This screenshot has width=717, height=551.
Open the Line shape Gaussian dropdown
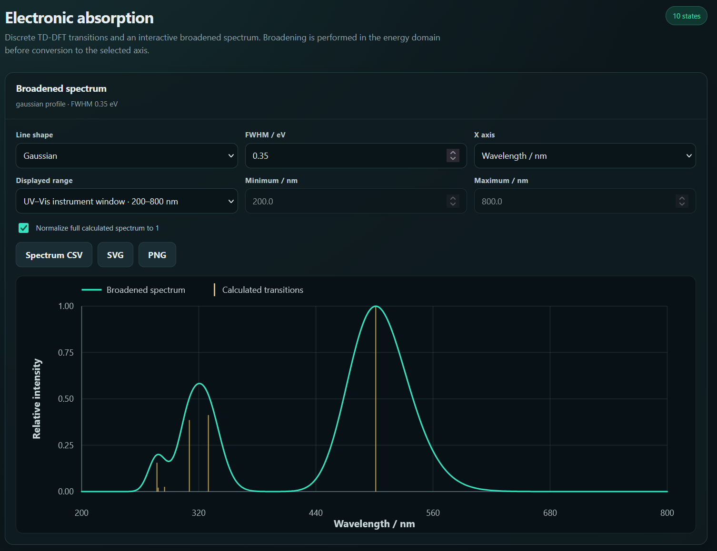(127, 155)
